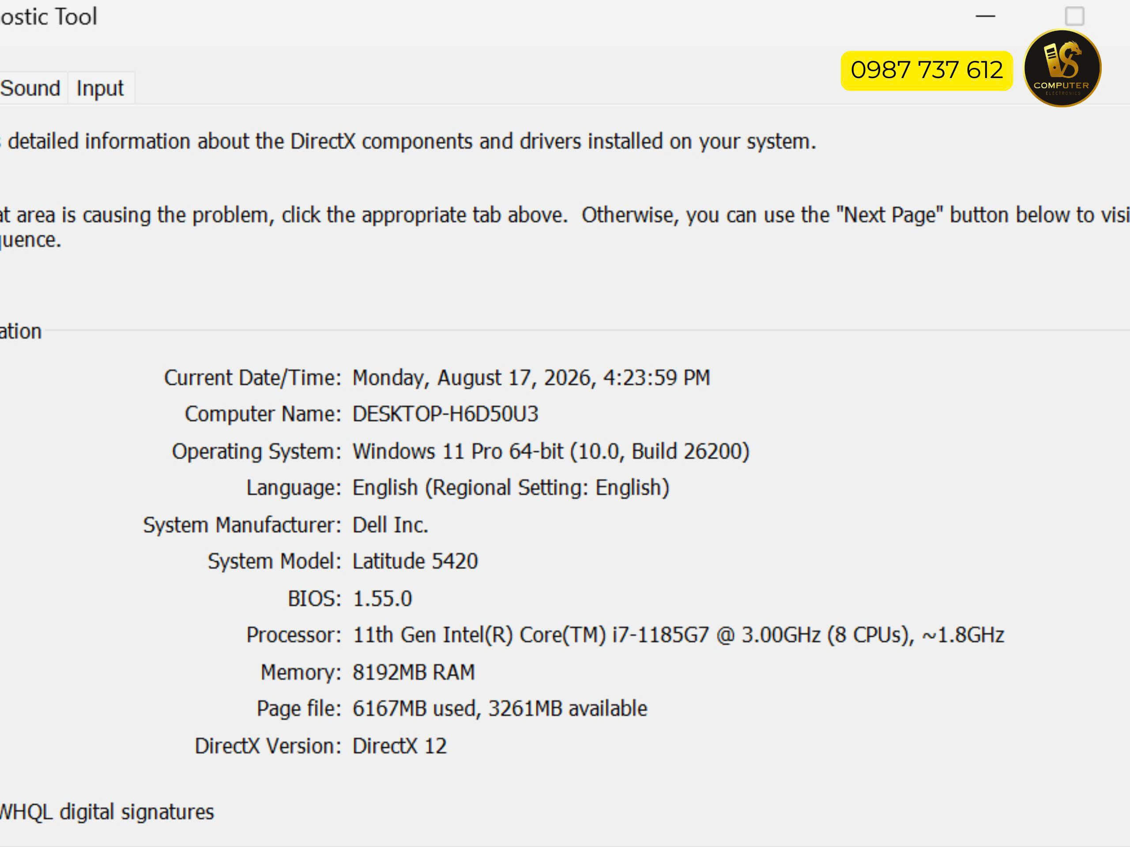
Task: Click the "Language:" label
Action: pos(294,488)
